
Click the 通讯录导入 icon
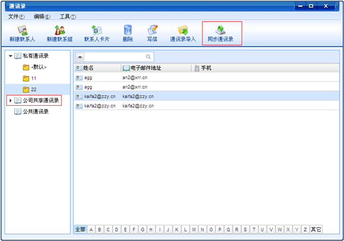[x=183, y=30]
